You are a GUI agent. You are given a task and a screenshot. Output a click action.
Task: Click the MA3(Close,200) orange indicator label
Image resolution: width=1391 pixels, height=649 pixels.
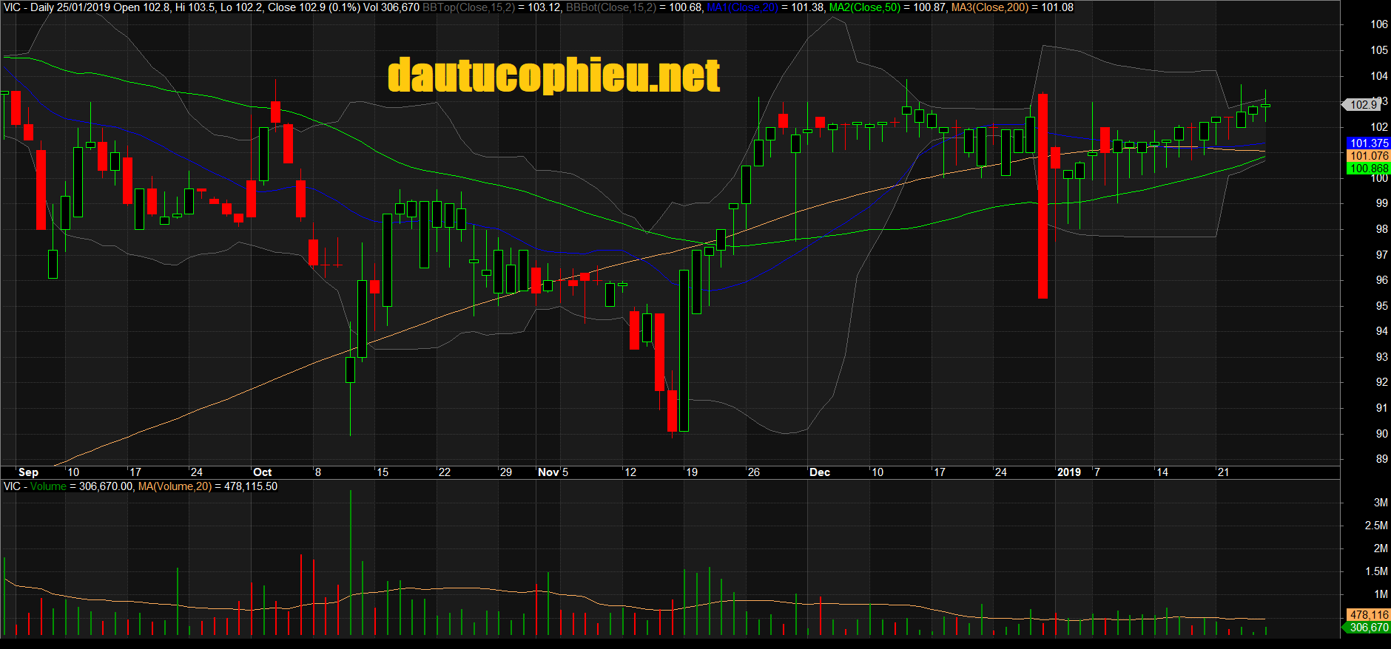click(x=990, y=7)
